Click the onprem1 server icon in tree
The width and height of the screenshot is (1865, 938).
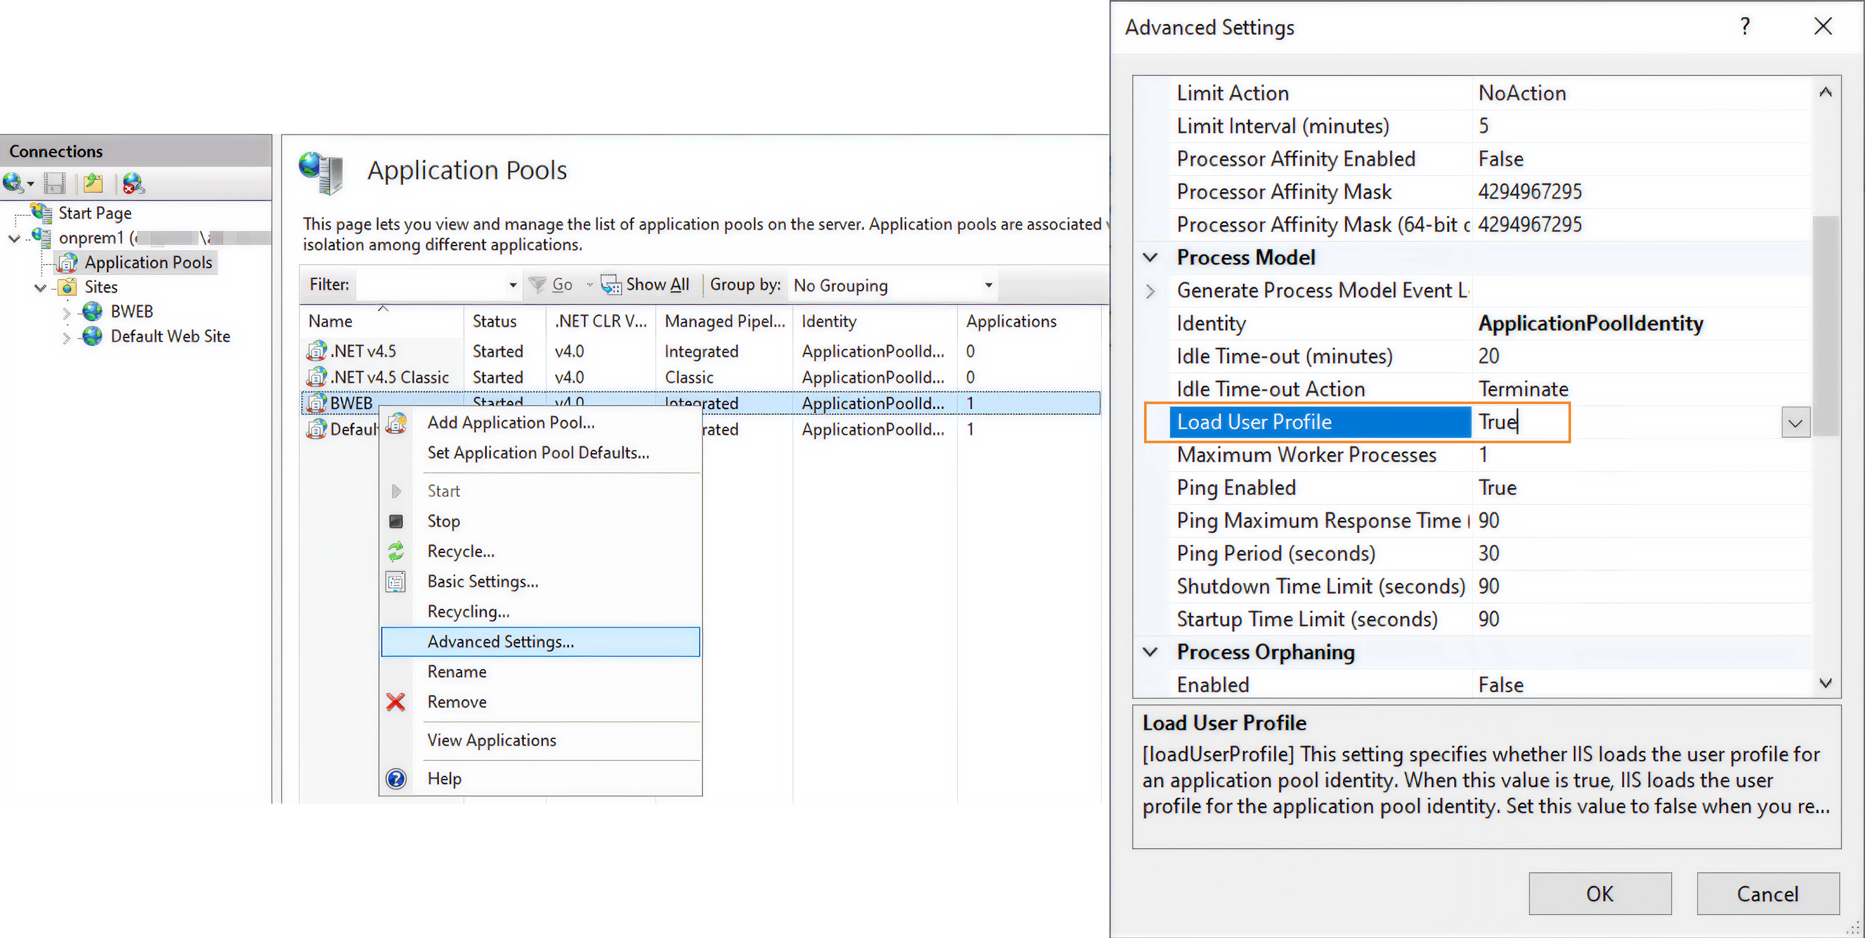(x=41, y=237)
